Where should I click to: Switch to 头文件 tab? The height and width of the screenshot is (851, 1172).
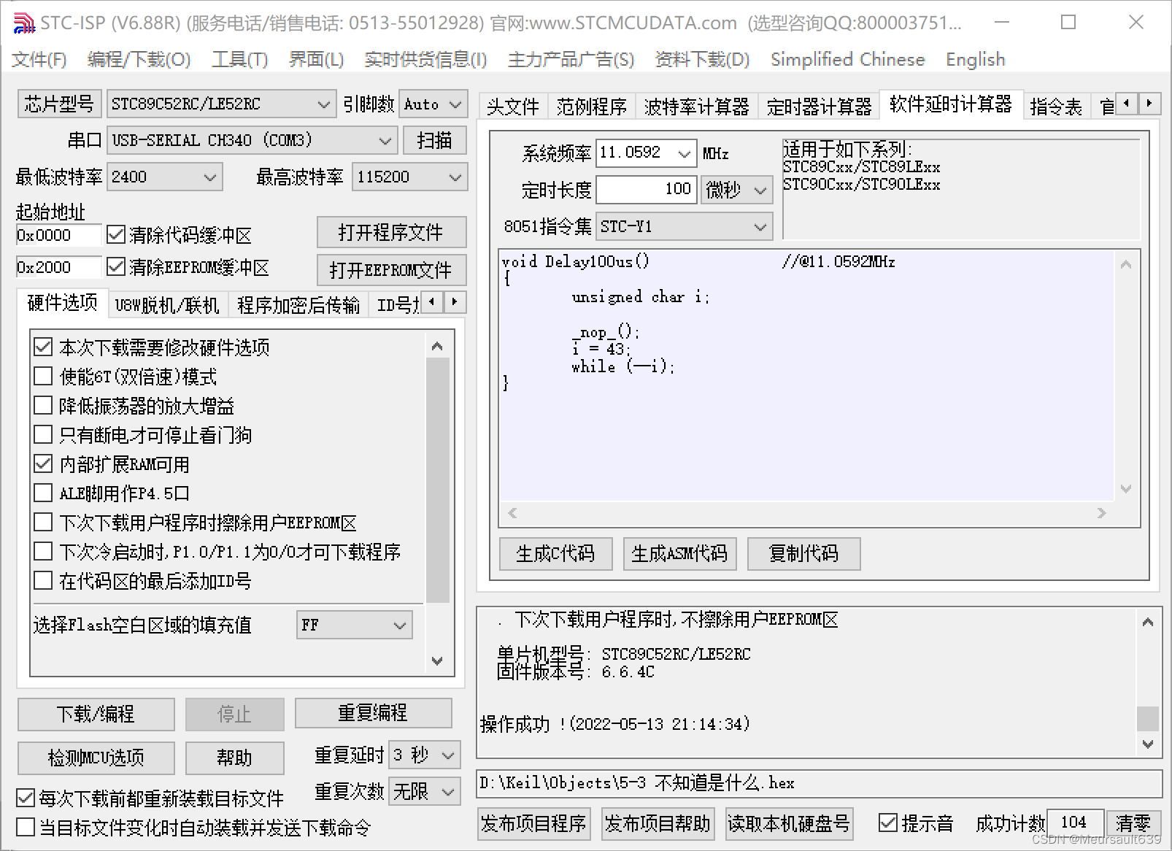[512, 107]
